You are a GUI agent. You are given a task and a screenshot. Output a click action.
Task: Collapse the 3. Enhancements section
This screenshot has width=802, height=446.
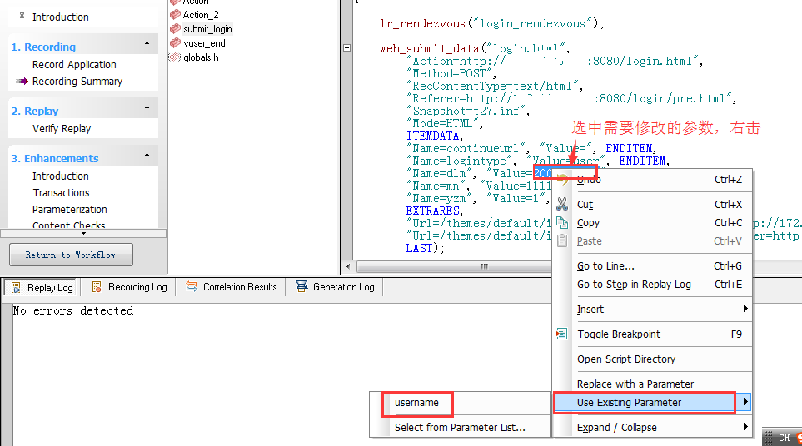click(x=147, y=156)
